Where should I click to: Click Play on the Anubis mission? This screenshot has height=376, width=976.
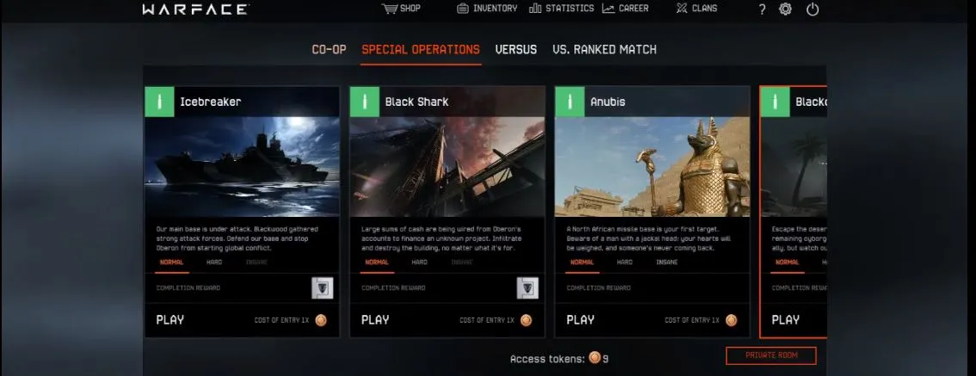pyautogui.click(x=580, y=320)
